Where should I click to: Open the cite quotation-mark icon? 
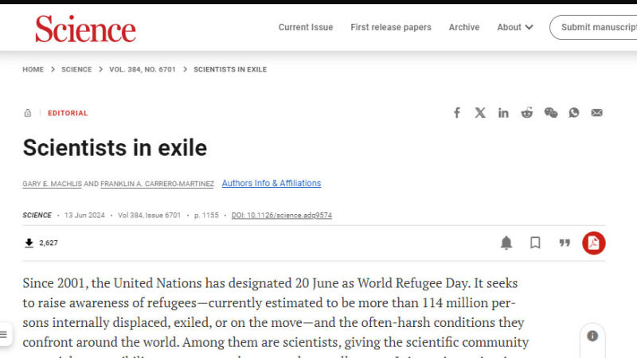(x=565, y=243)
